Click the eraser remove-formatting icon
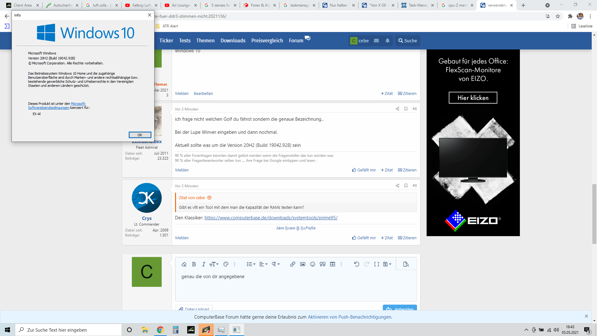The width and height of the screenshot is (597, 336). pyautogui.click(x=184, y=264)
